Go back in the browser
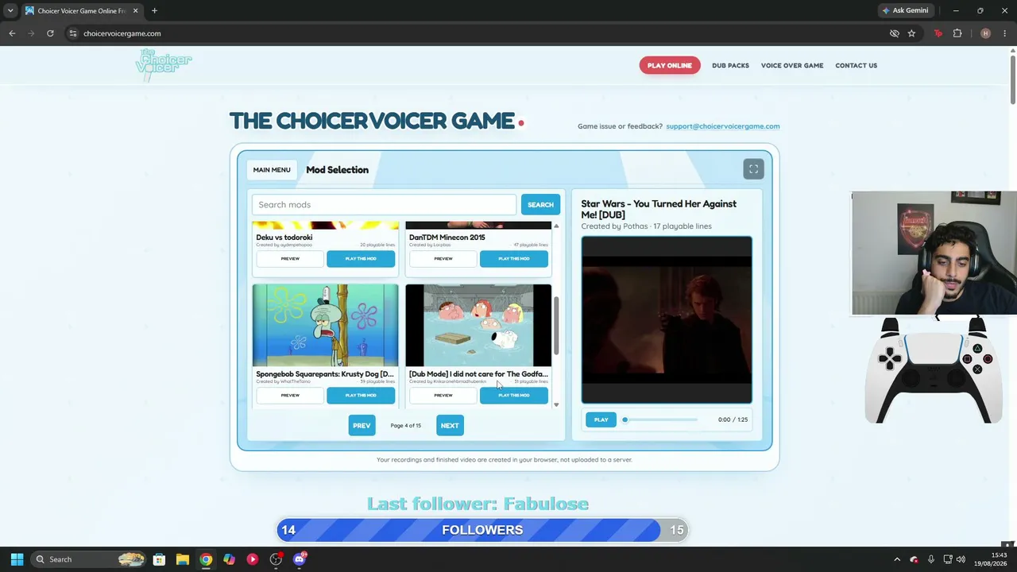 coord(12,33)
